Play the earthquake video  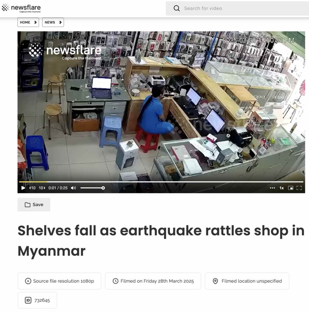coord(23,188)
